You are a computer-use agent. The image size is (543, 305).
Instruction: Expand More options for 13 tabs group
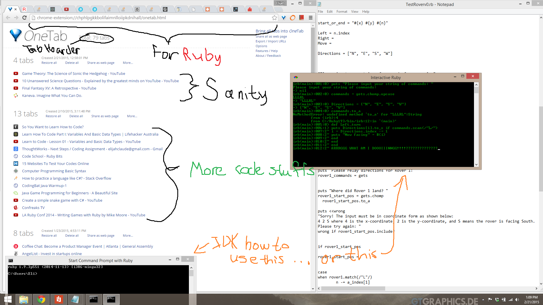tap(132, 116)
